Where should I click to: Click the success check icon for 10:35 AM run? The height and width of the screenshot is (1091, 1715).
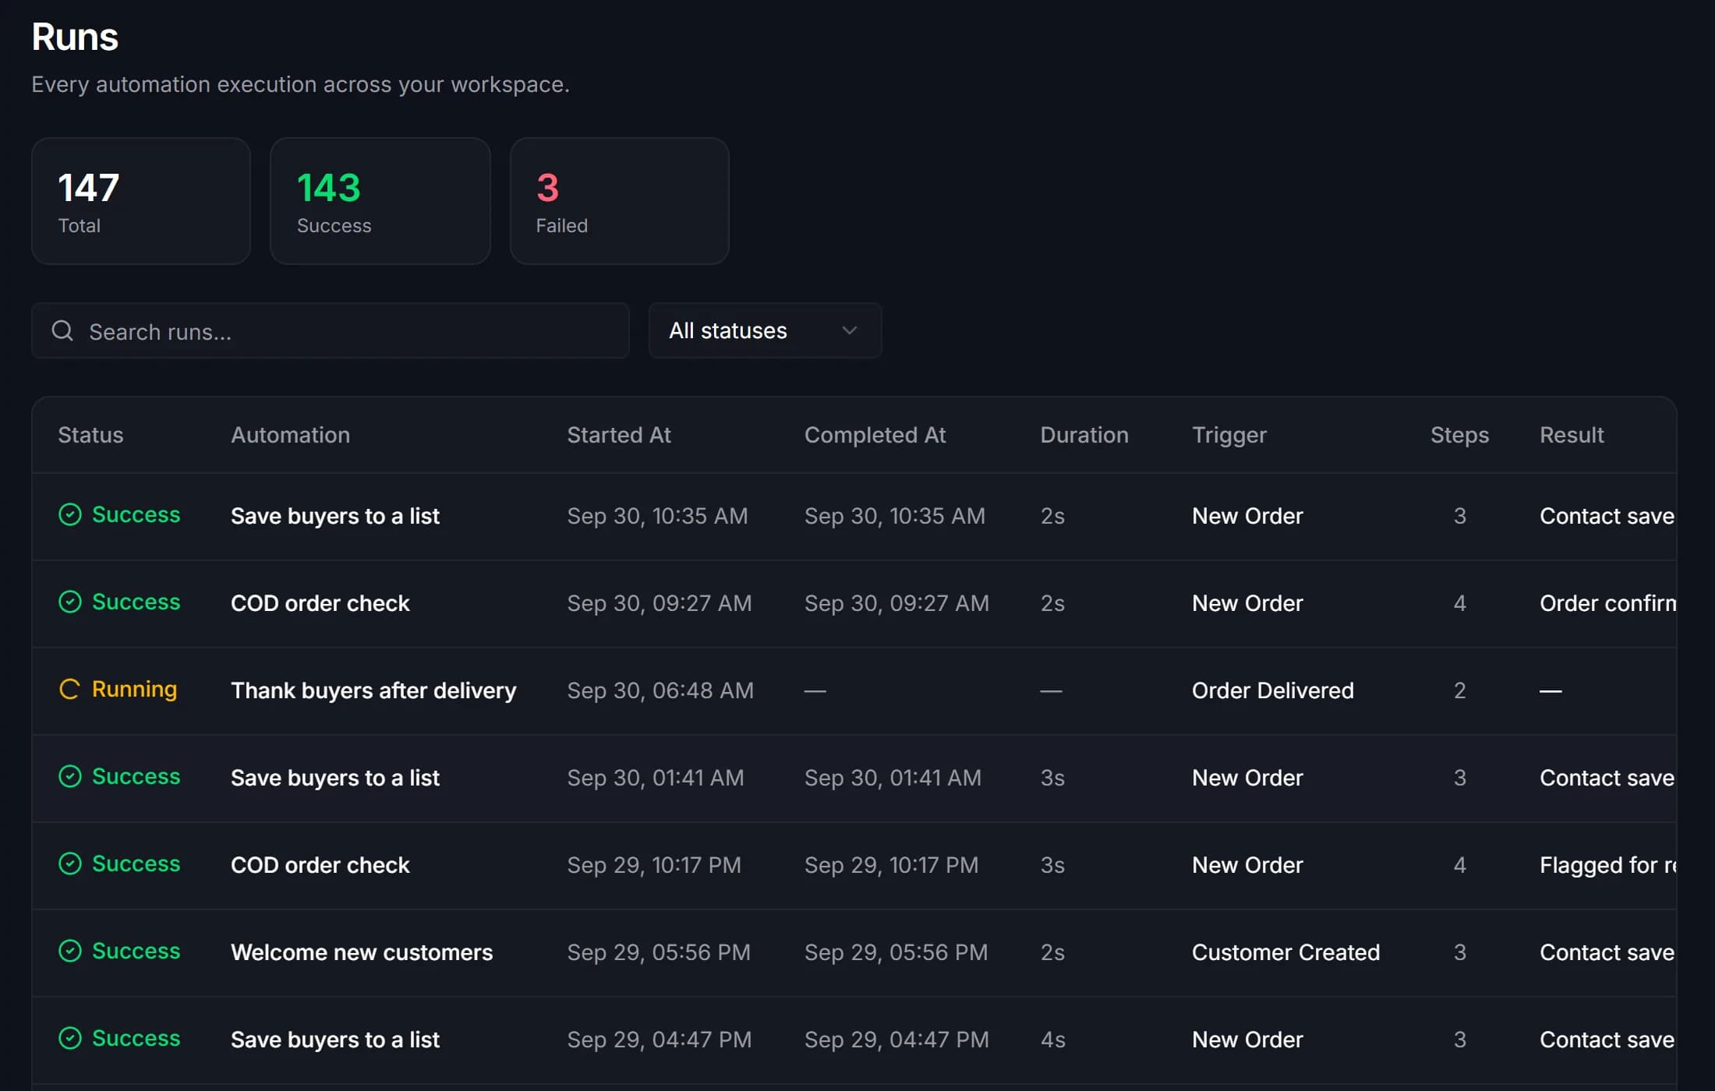tap(70, 515)
